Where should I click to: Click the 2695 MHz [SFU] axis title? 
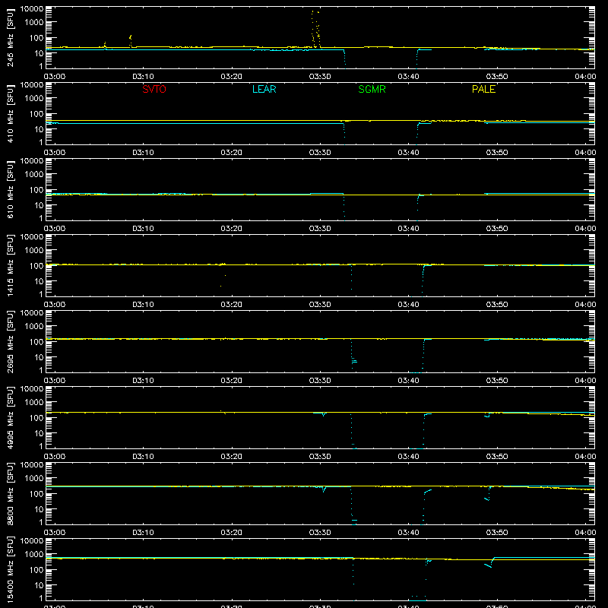(x=10, y=341)
